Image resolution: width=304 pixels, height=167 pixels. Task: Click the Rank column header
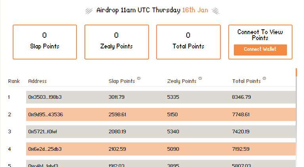coord(14,81)
